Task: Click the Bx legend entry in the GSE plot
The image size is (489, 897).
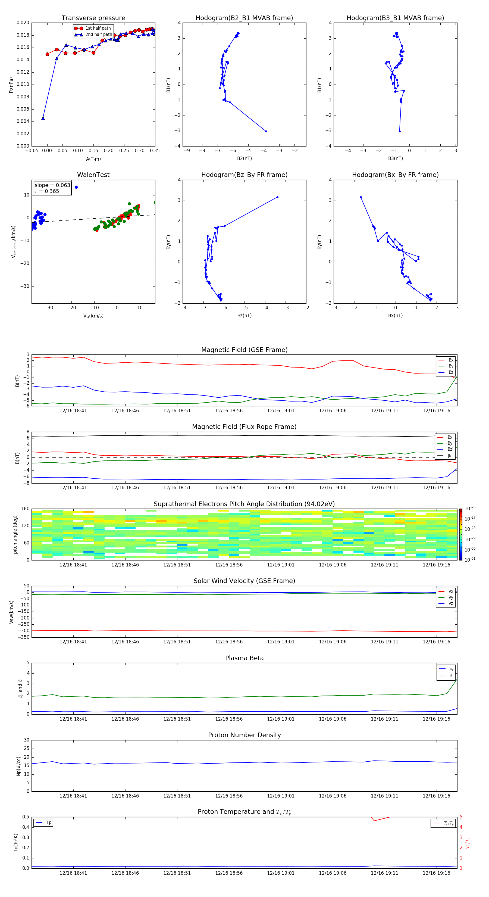Action: [x=446, y=360]
